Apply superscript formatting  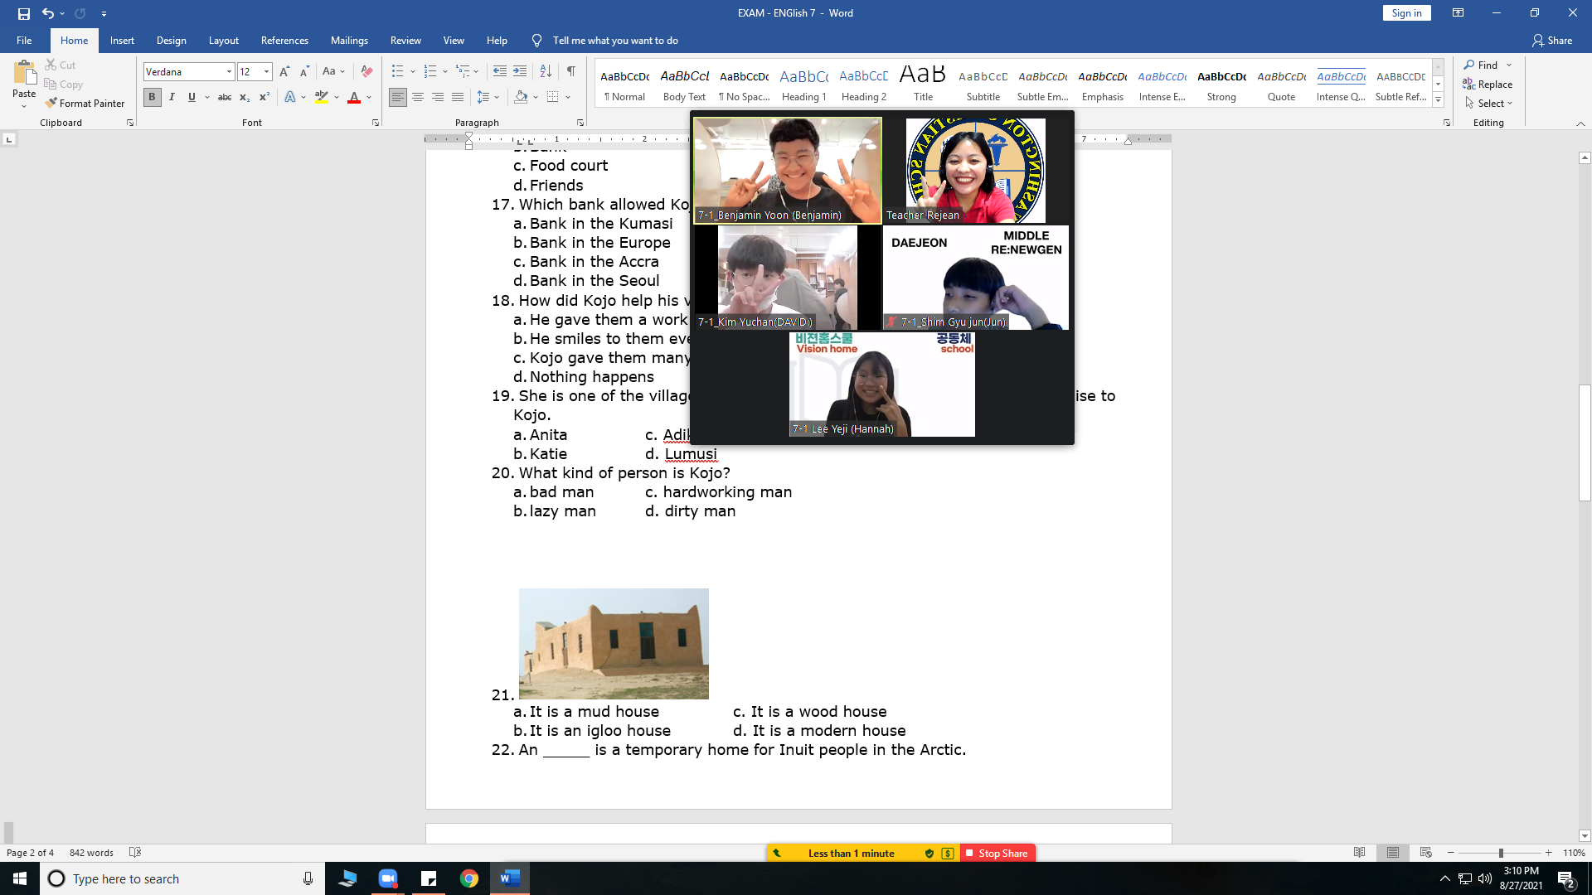(x=264, y=97)
